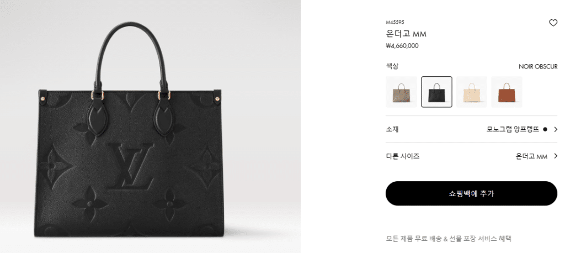The height and width of the screenshot is (253, 565).
Task: Expand the 소재 material row chevron
Action: [x=555, y=129]
